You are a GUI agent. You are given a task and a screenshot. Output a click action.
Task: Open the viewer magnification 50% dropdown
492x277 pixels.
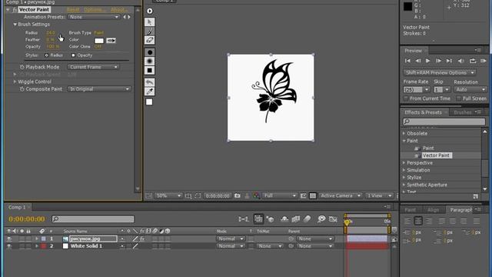coord(168,195)
